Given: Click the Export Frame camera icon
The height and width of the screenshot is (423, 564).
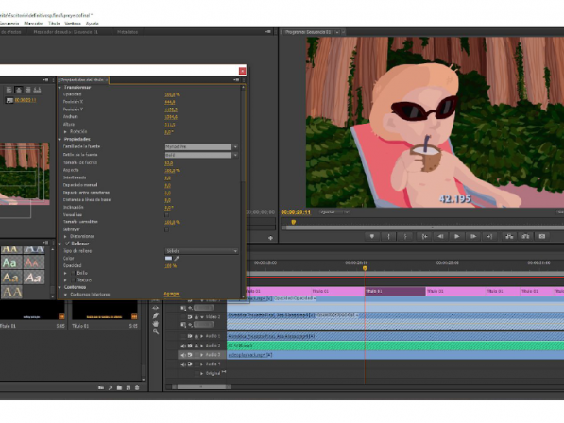Looking at the screenshot, I should point(542,236).
